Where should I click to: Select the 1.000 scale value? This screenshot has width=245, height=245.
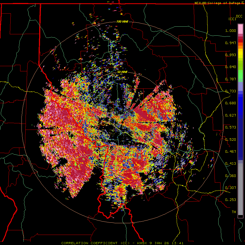coord(231,30)
